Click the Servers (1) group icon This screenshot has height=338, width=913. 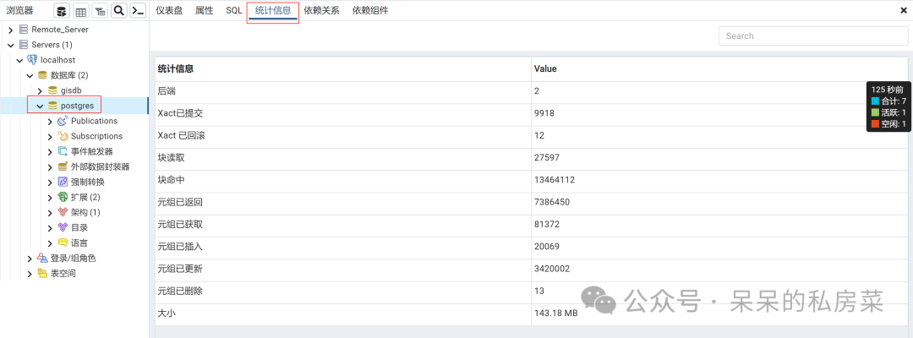point(24,44)
